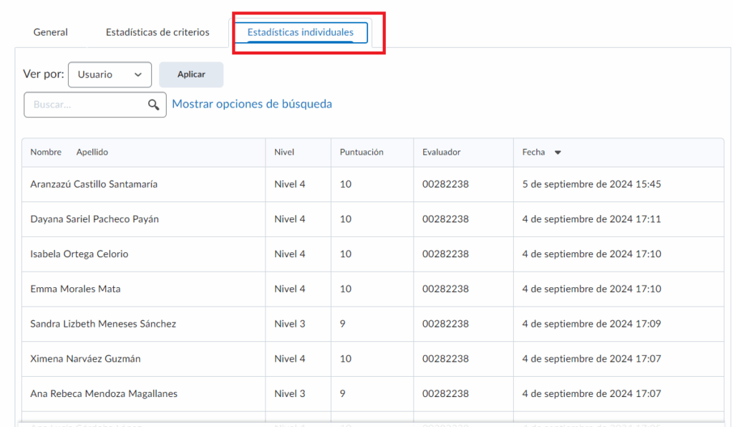This screenshot has height=427, width=733.
Task: Select Dayana Sariel Pacheco Payán name cell
Action: pyautogui.click(x=94, y=219)
